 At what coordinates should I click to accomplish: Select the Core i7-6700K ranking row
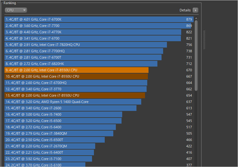point(99,19)
